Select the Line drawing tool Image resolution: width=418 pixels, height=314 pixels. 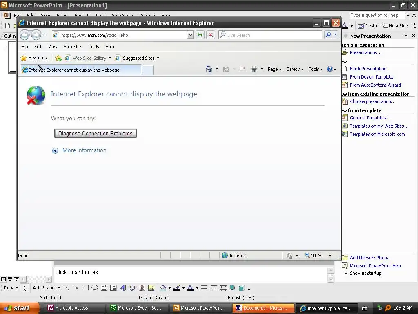(67, 288)
